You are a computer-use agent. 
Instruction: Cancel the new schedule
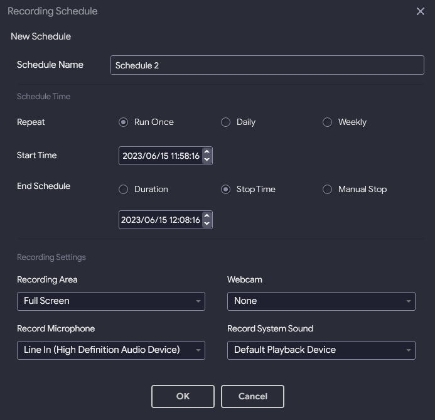(252, 396)
